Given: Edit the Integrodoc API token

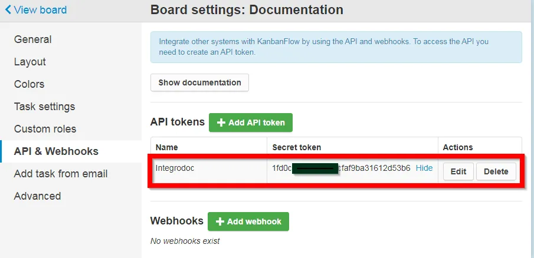Looking at the screenshot, I should coord(458,171).
